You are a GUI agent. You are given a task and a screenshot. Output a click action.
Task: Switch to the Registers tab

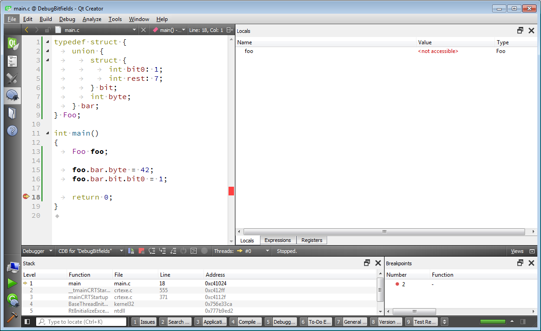(x=312, y=240)
